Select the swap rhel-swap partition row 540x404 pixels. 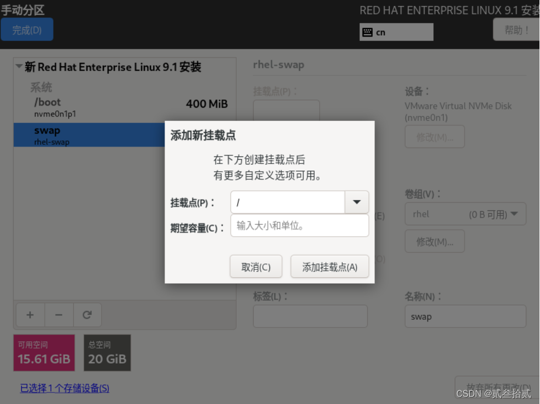pos(89,135)
